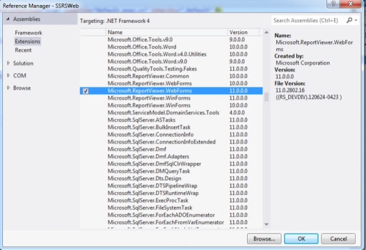Click the Search Assemblies input field

click(309, 21)
